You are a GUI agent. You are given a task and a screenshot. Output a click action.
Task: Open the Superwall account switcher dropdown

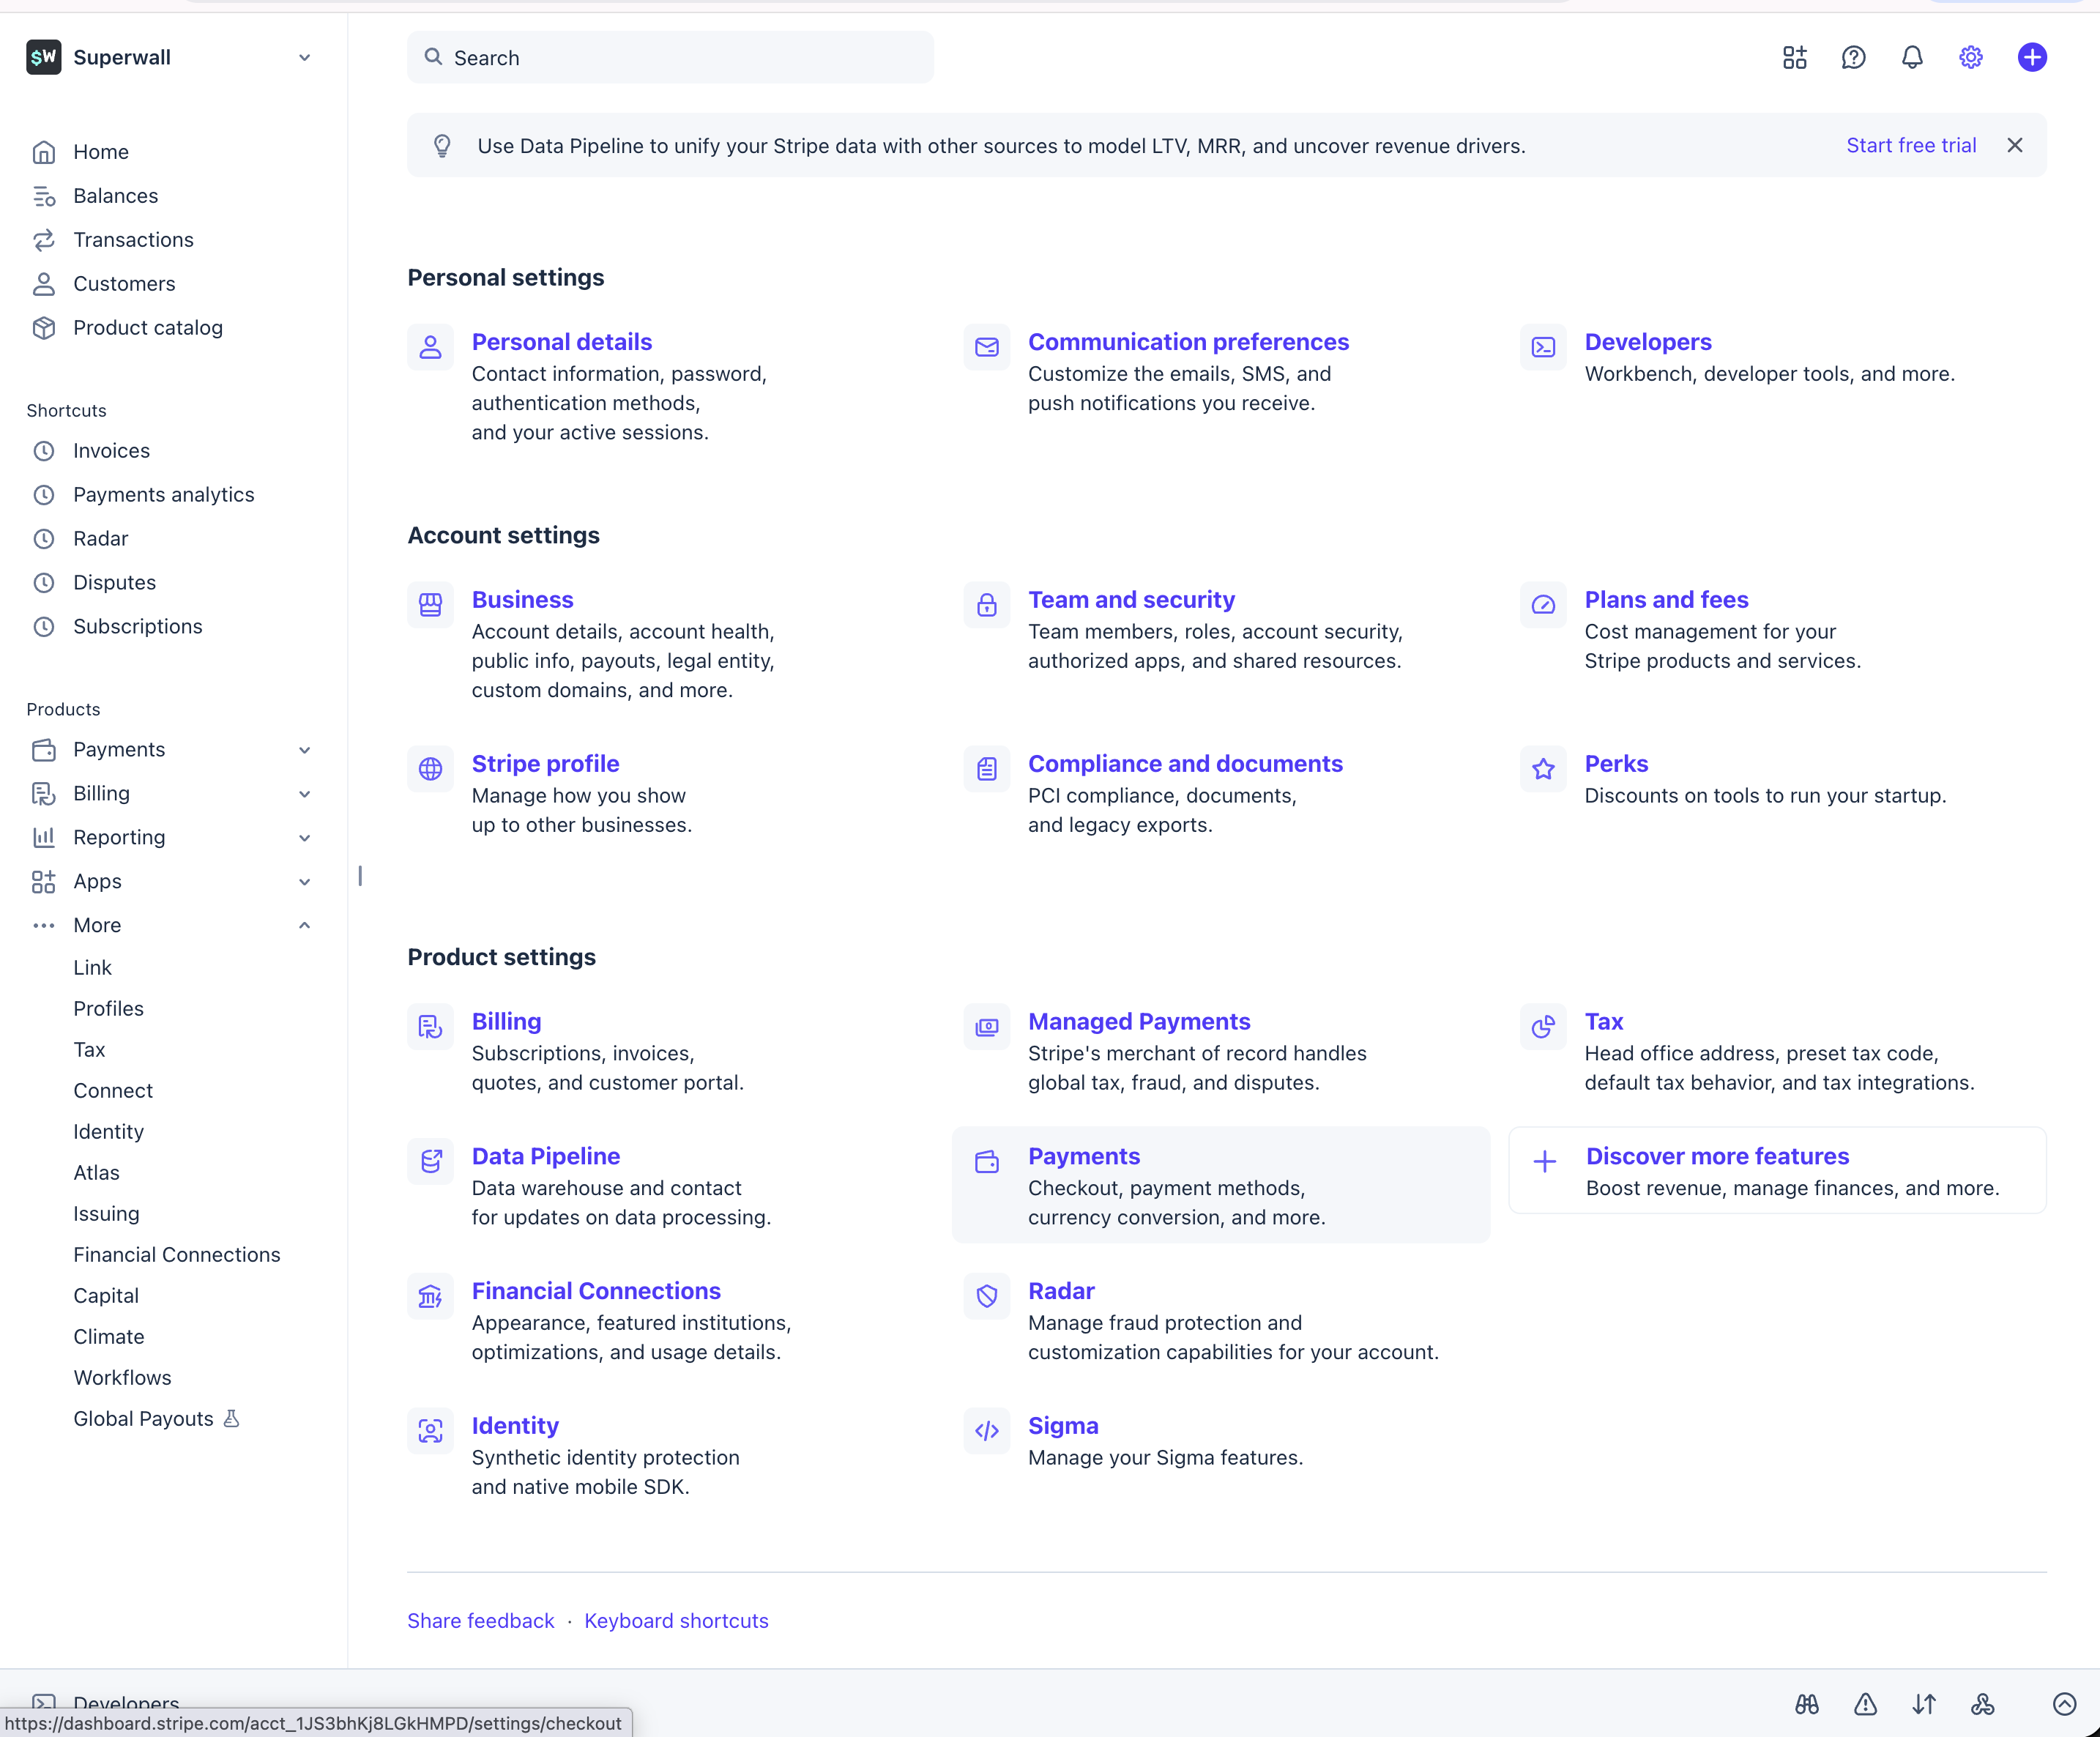(170, 57)
